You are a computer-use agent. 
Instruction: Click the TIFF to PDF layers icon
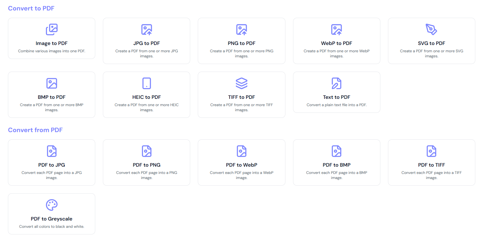[241, 83]
